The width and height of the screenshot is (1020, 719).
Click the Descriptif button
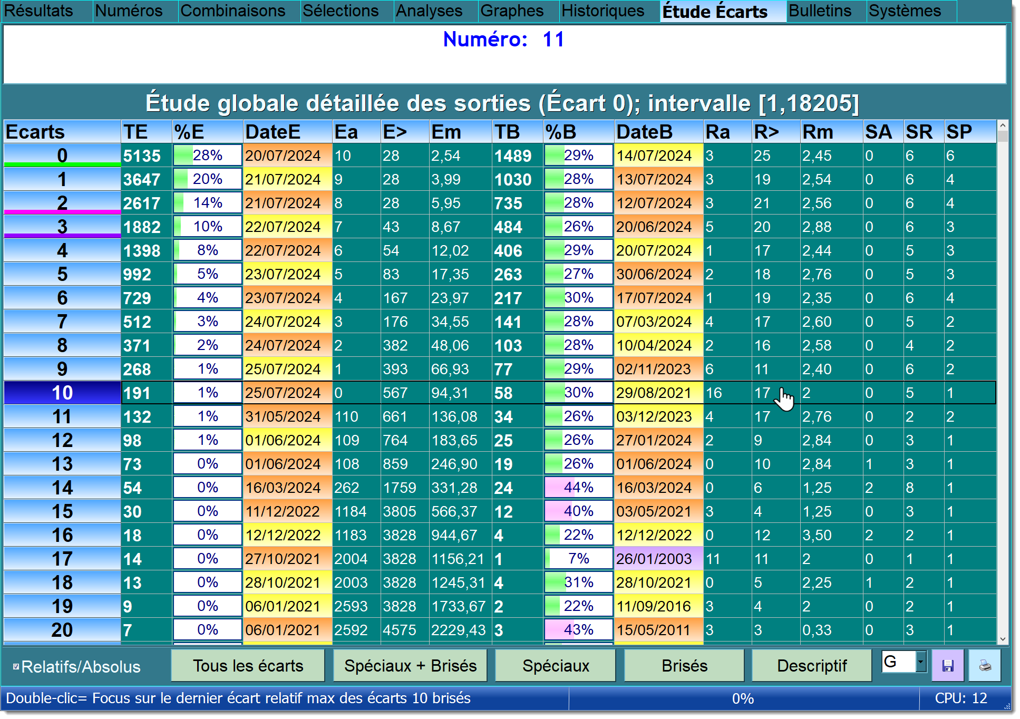coord(812,666)
